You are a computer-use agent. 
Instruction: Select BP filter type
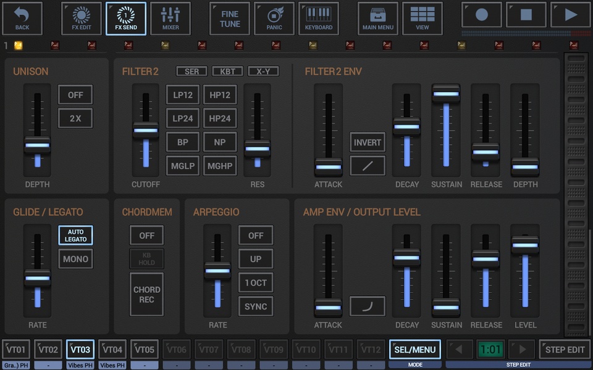coord(183,142)
